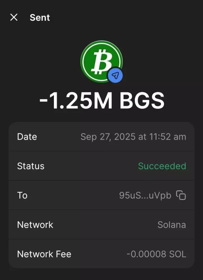Tap the green Succeeded status text
The height and width of the screenshot is (280, 203).
click(x=162, y=166)
